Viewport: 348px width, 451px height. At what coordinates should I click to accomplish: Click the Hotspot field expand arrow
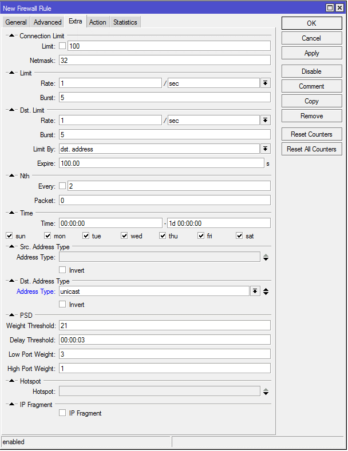pos(266,392)
